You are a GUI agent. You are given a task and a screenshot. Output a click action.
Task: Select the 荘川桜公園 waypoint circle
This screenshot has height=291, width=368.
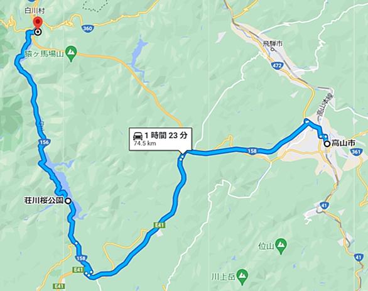coord(68,201)
